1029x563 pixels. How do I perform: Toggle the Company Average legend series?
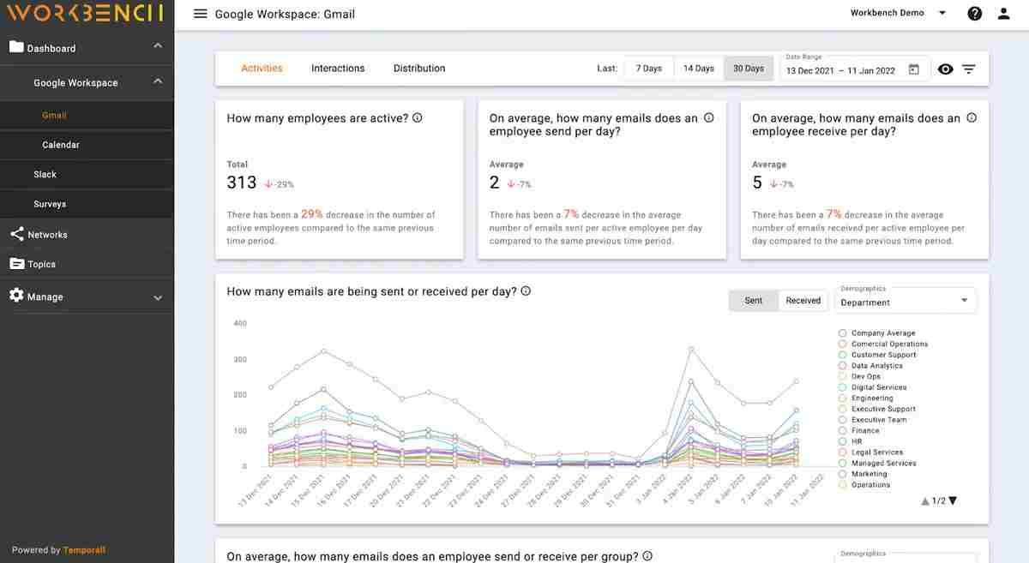[x=843, y=333]
